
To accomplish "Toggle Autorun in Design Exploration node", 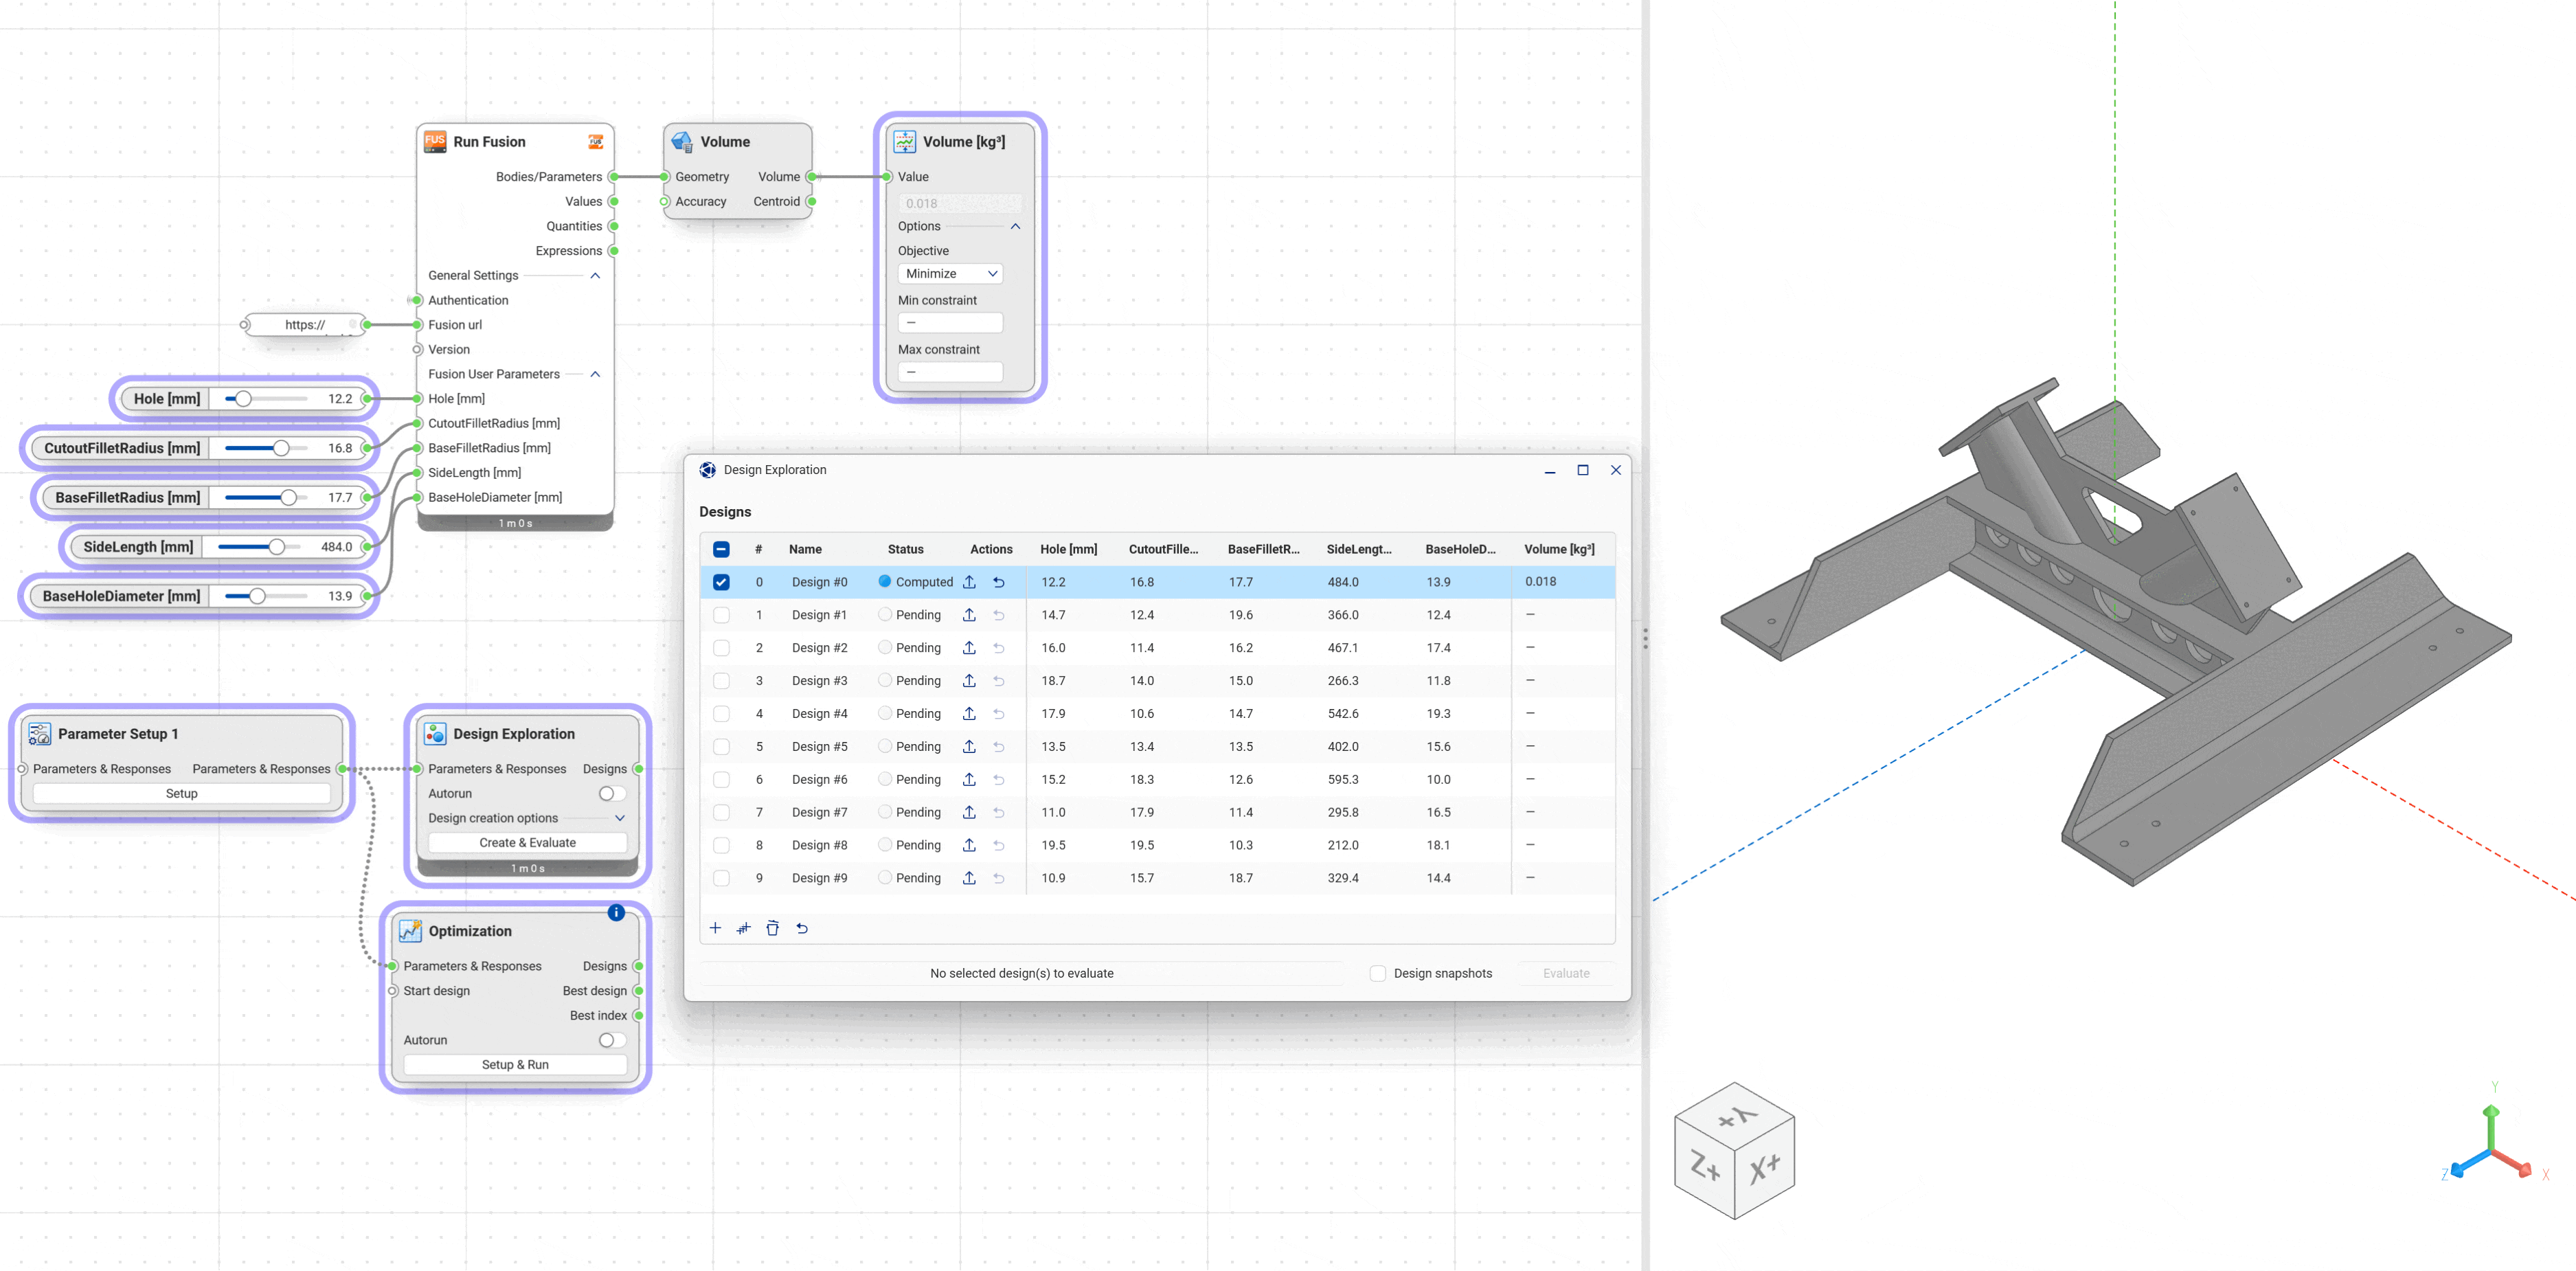I will [x=612, y=793].
